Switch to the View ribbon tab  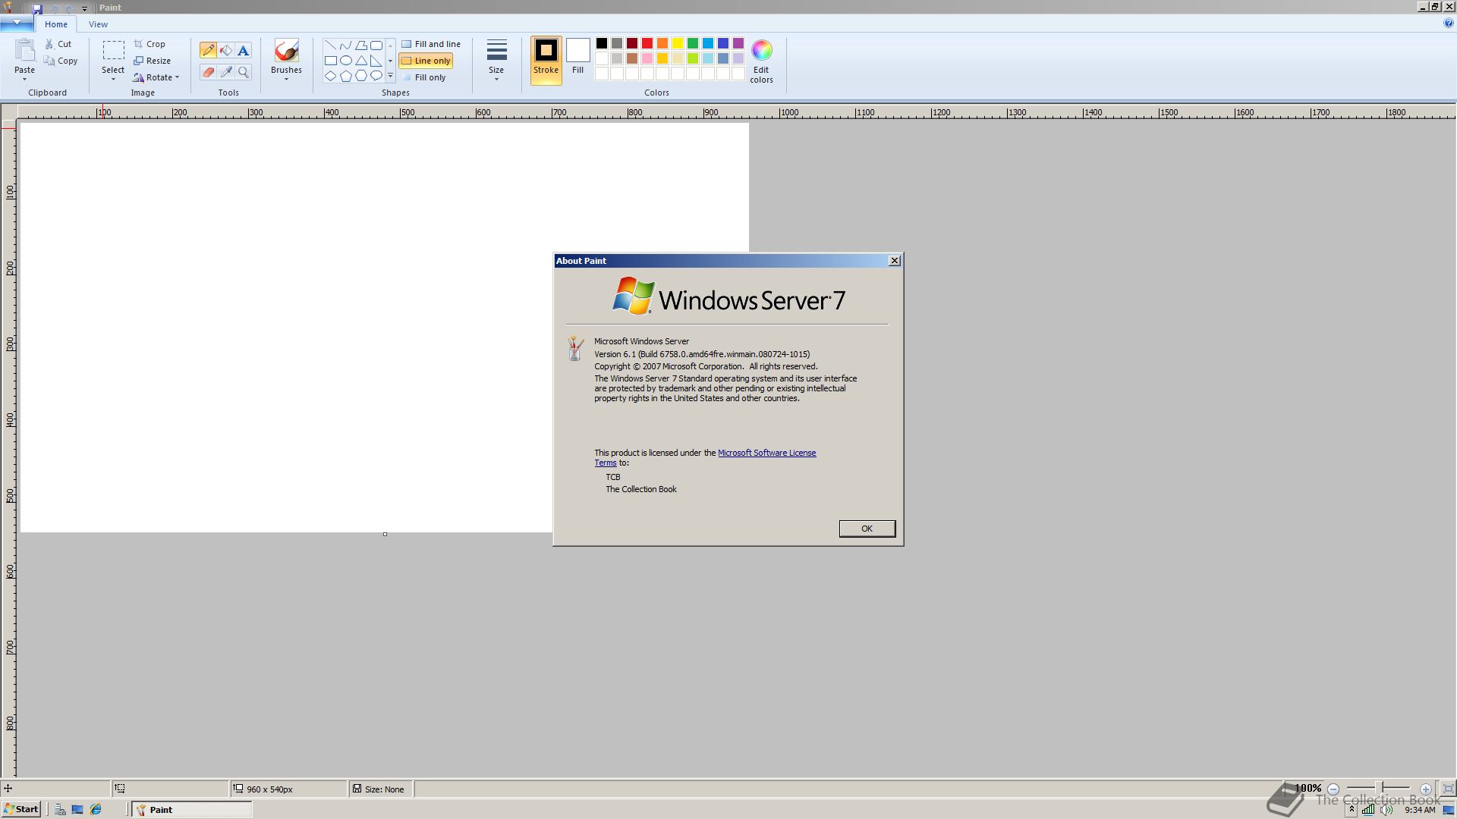pyautogui.click(x=98, y=24)
